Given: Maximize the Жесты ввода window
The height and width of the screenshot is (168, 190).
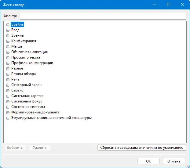Looking at the screenshot, I should click(169, 5).
